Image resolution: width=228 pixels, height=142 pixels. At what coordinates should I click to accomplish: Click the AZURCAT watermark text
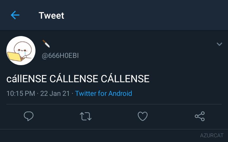point(212,135)
